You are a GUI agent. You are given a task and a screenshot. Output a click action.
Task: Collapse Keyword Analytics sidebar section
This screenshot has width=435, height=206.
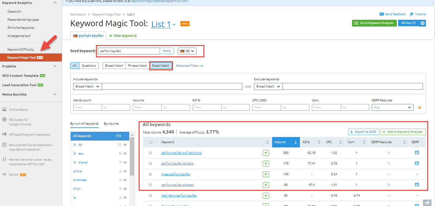[55, 3]
